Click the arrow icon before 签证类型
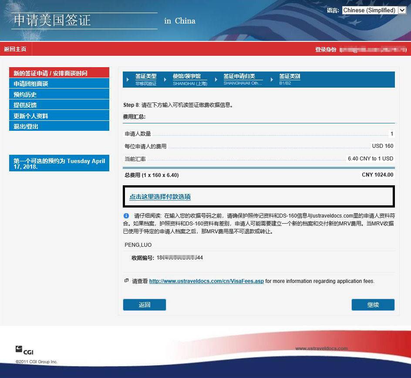 (x=128, y=80)
